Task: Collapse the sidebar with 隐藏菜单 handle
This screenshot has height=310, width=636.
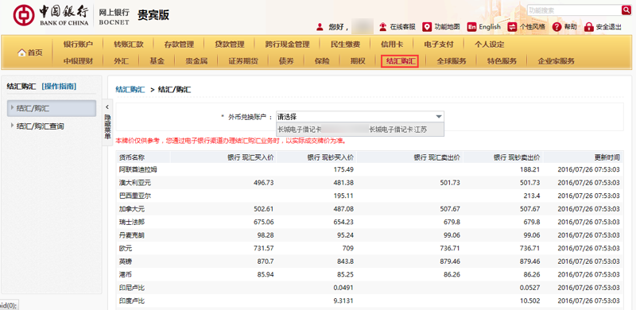Action: (107, 122)
